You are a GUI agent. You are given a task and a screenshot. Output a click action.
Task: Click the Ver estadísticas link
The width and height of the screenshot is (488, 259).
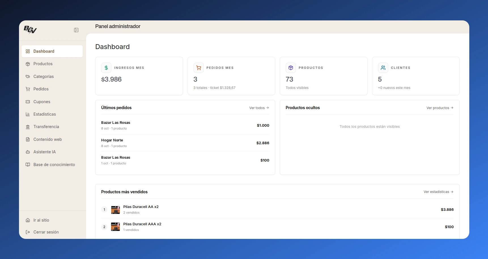[438, 192]
